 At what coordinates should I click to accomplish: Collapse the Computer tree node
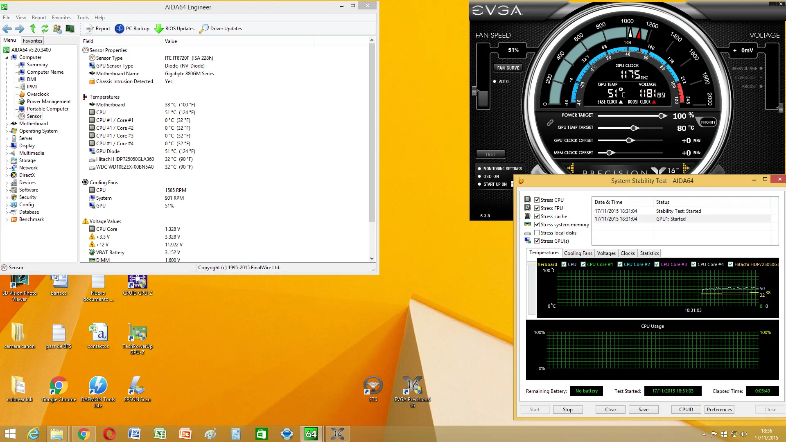7,58
